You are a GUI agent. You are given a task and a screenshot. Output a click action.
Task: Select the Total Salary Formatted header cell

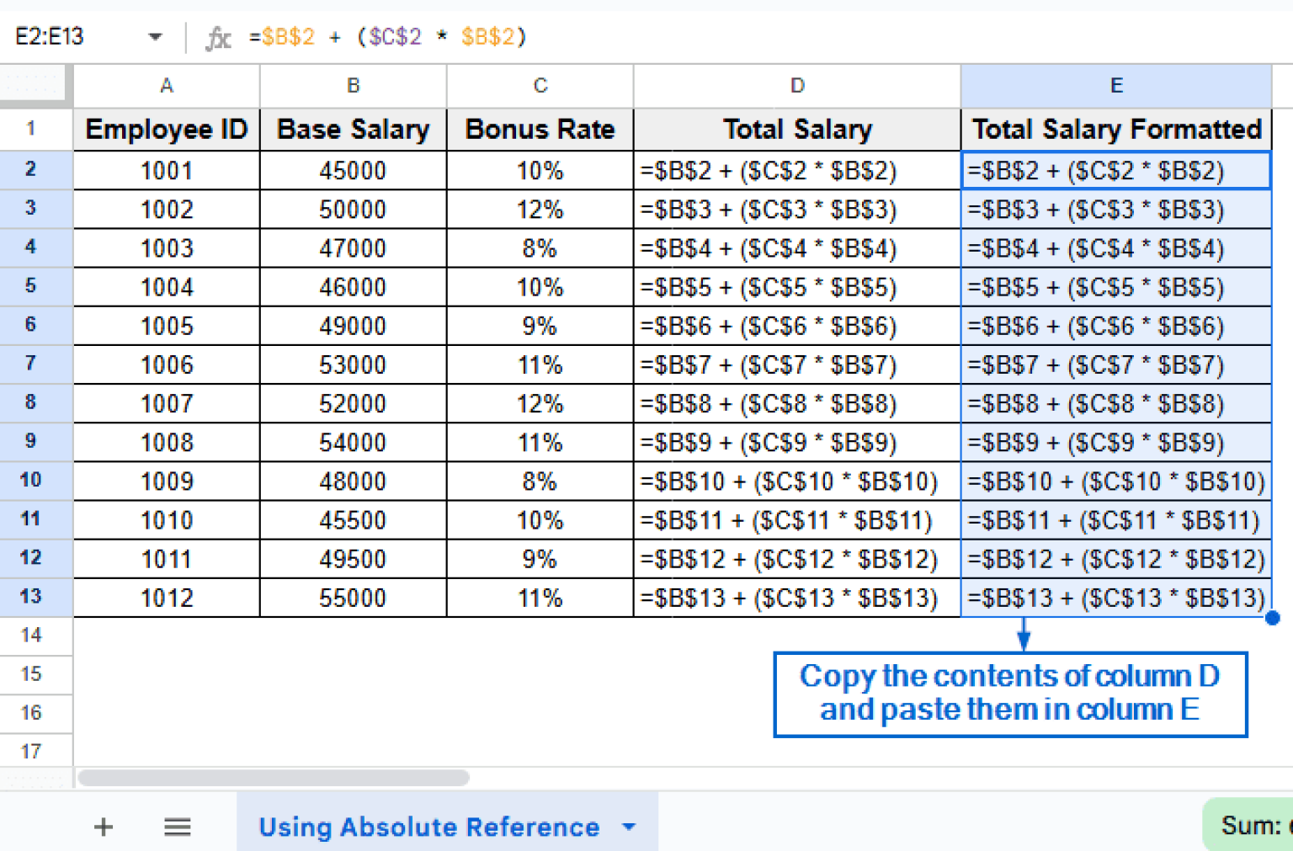1115,130
